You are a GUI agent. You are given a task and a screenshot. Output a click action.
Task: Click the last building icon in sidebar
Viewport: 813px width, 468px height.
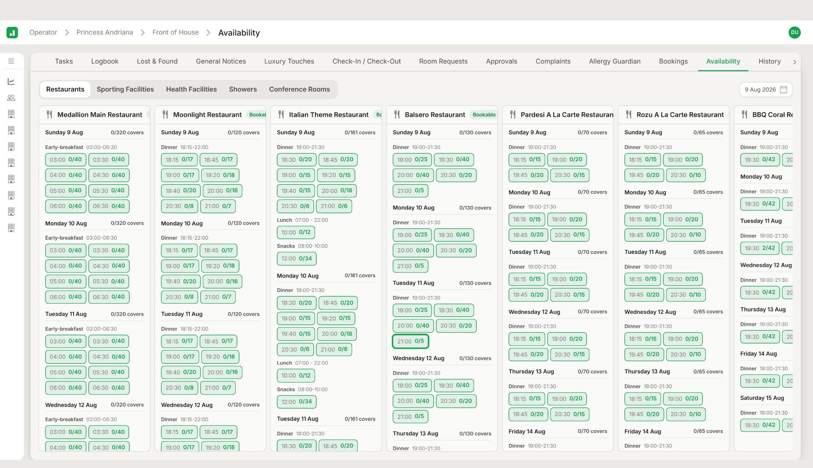pos(11,228)
